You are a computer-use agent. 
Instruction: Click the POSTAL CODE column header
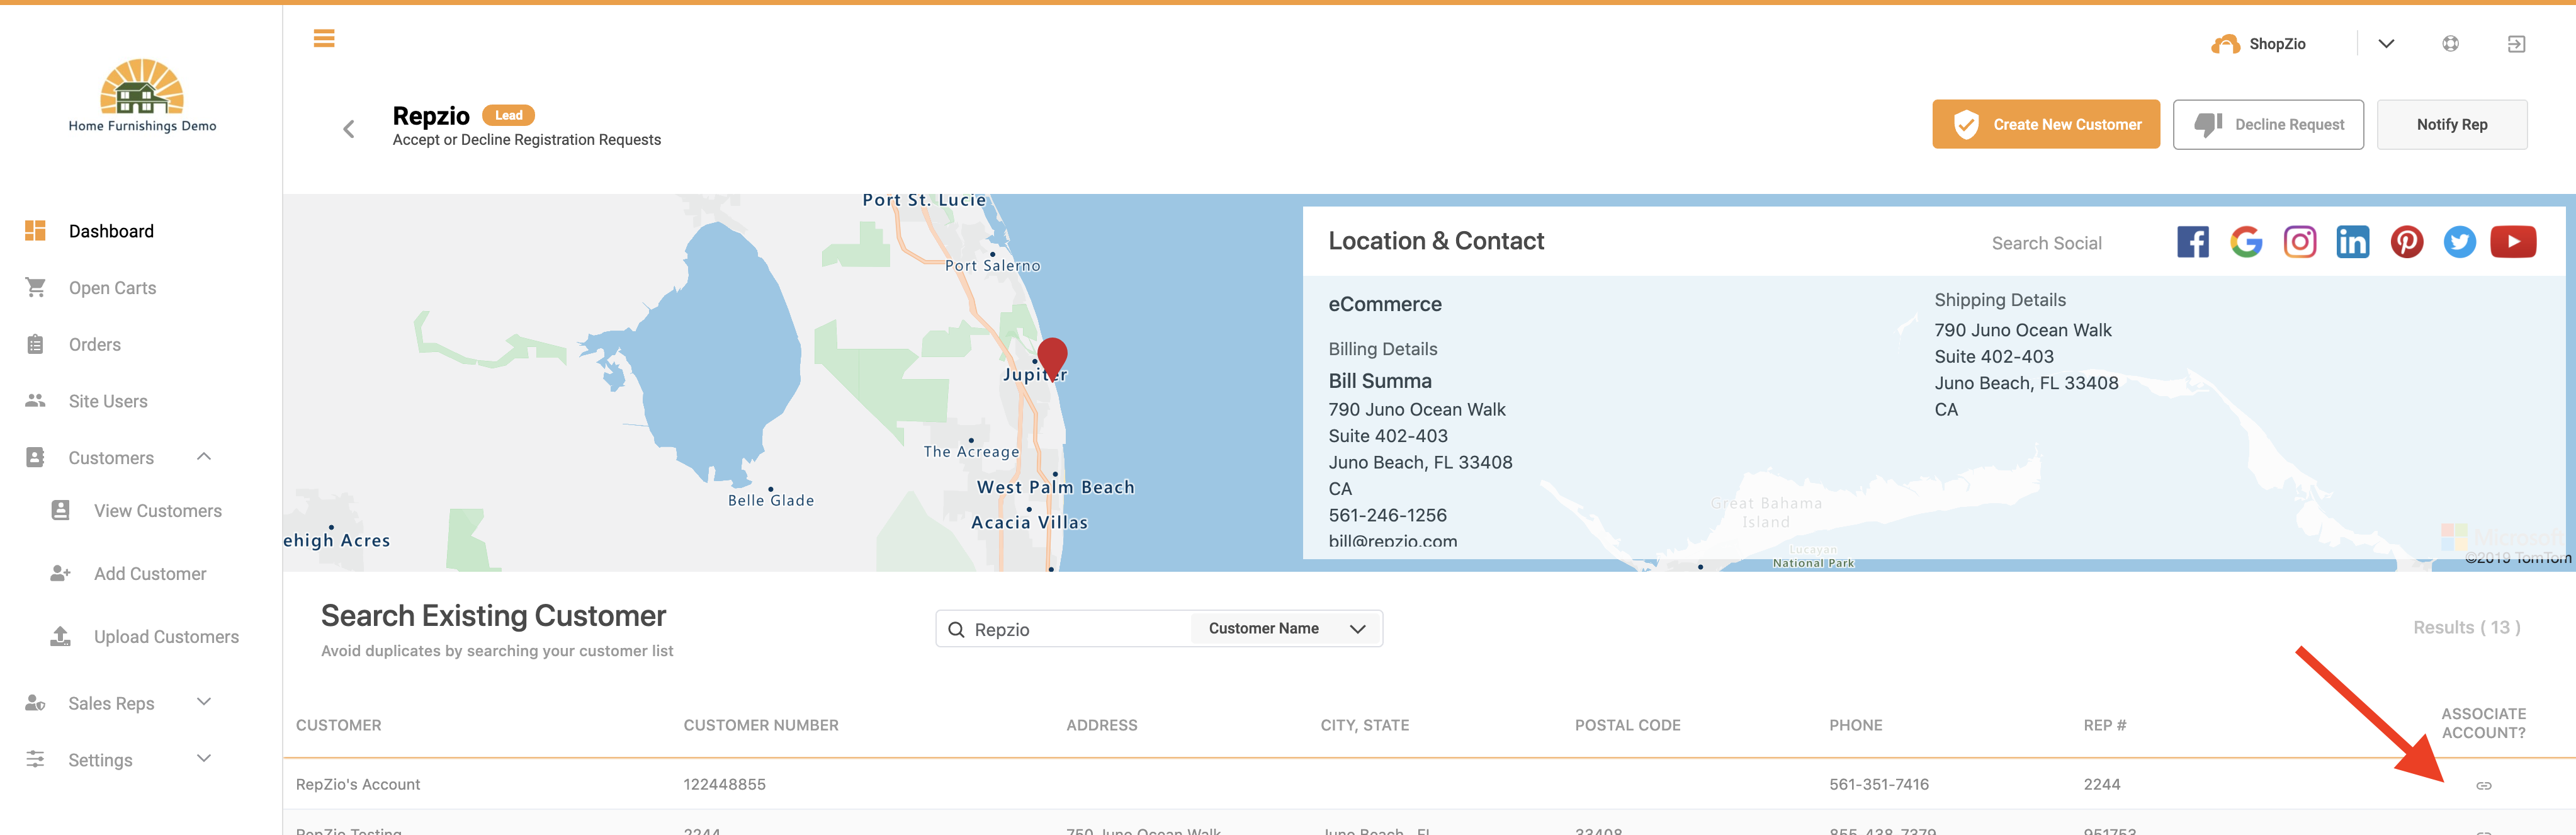(x=1627, y=726)
